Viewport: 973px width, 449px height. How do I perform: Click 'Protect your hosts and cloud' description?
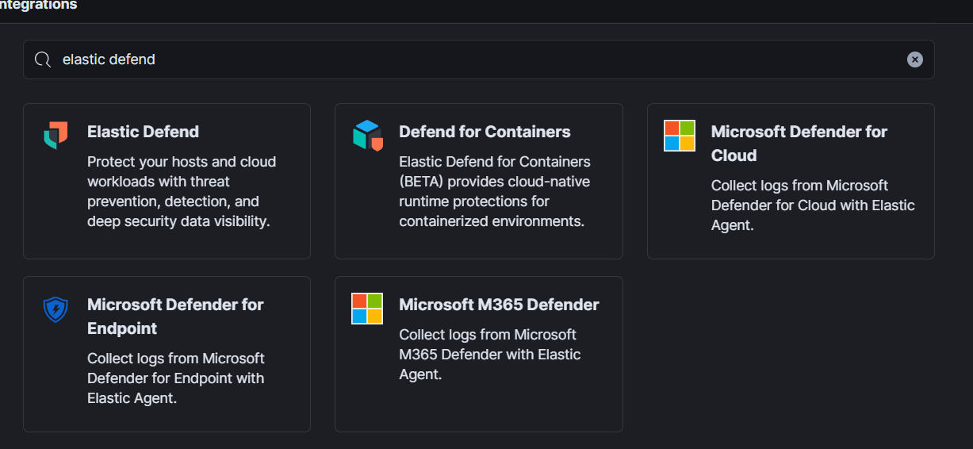182,191
